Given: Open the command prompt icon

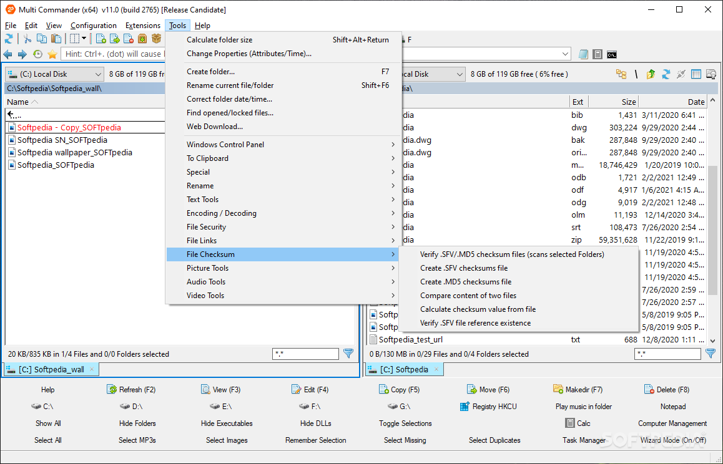Looking at the screenshot, I should point(612,54).
